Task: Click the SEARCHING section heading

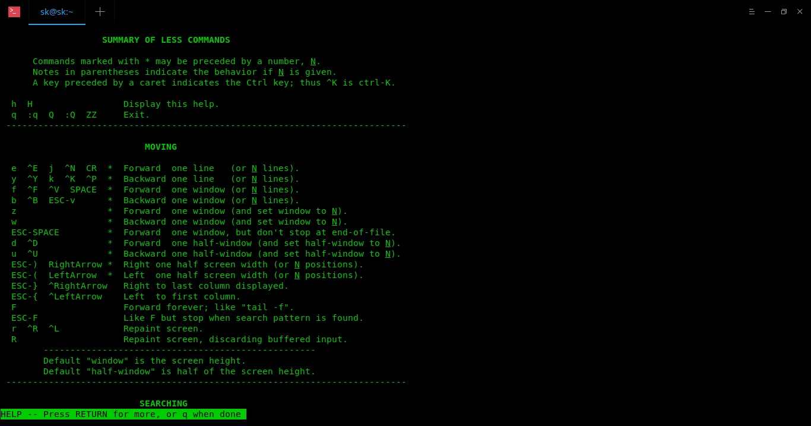Action: (163, 403)
